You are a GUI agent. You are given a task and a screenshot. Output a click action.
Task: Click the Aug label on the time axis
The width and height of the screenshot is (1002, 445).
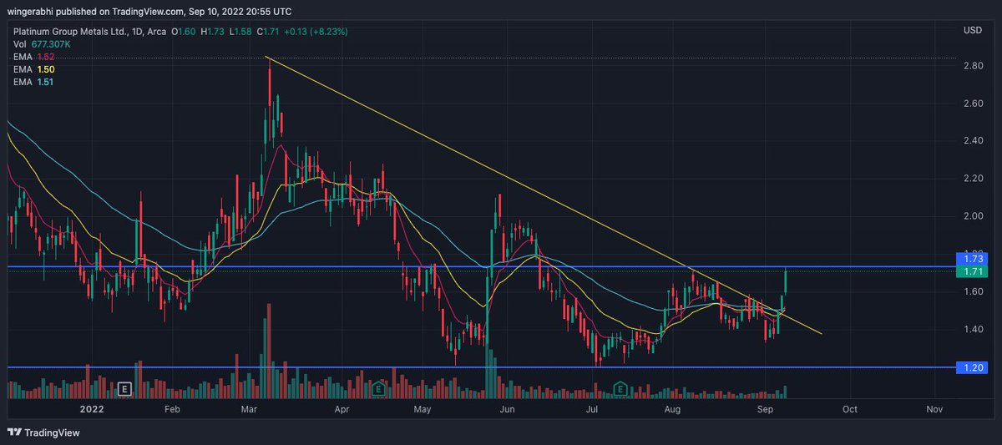(x=674, y=410)
